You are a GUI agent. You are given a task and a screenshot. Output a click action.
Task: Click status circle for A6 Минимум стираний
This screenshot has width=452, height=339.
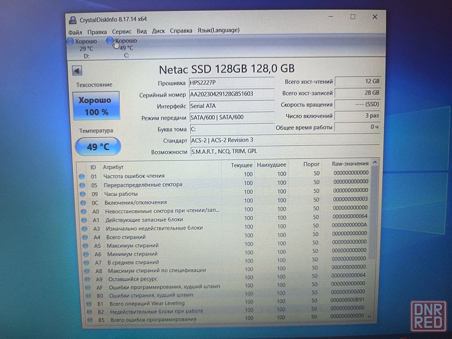(x=86, y=254)
